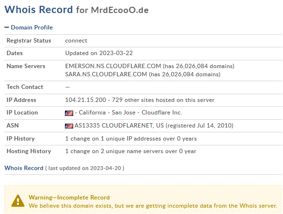Viewport: 283px width, 214px height.
Task: Click the last updated 2023-04-20 text
Action: pos(85,168)
